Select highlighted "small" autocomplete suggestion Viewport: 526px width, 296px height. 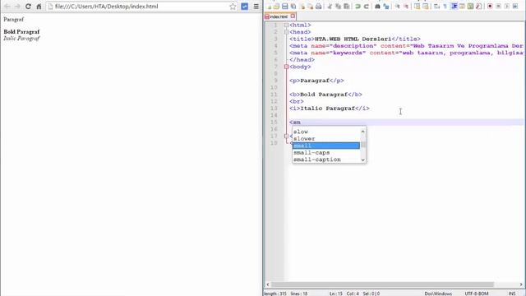326,146
